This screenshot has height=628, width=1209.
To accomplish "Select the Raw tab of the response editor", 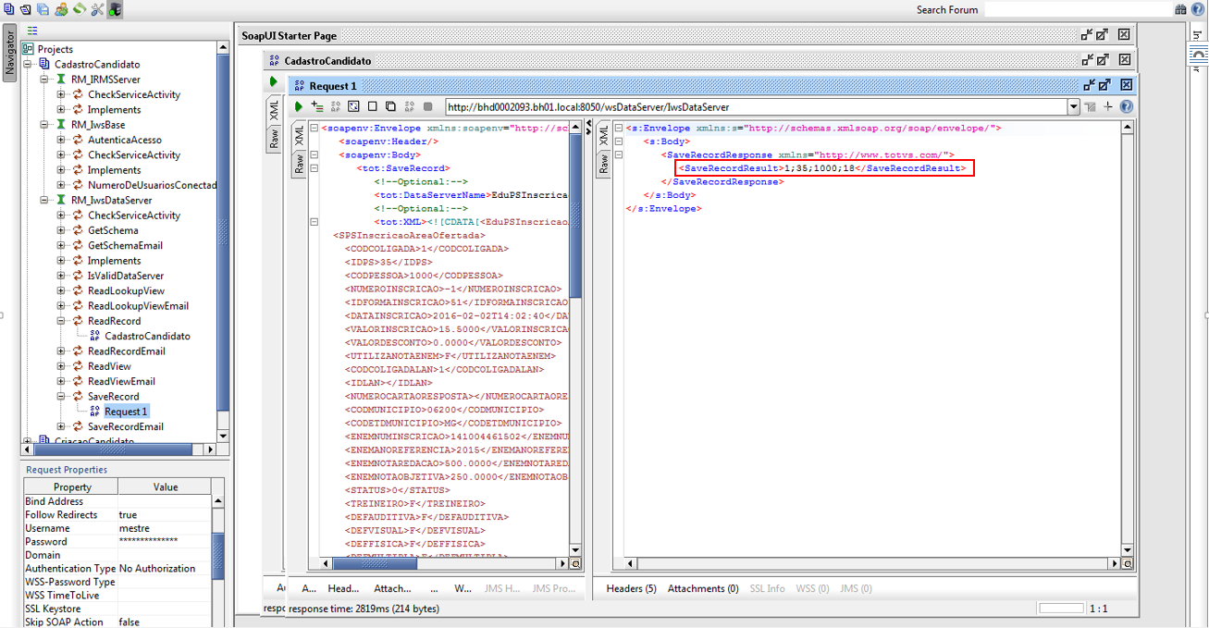I will pos(604,164).
